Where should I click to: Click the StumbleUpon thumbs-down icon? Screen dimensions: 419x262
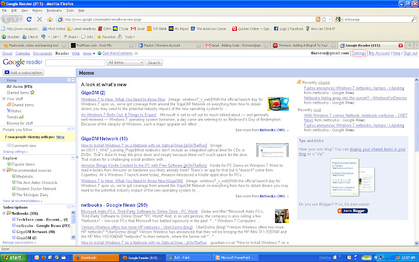(x=43, y=37)
